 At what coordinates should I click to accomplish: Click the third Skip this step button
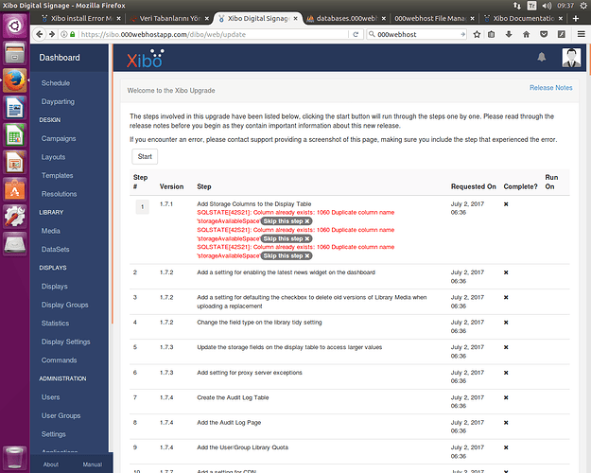pos(287,255)
